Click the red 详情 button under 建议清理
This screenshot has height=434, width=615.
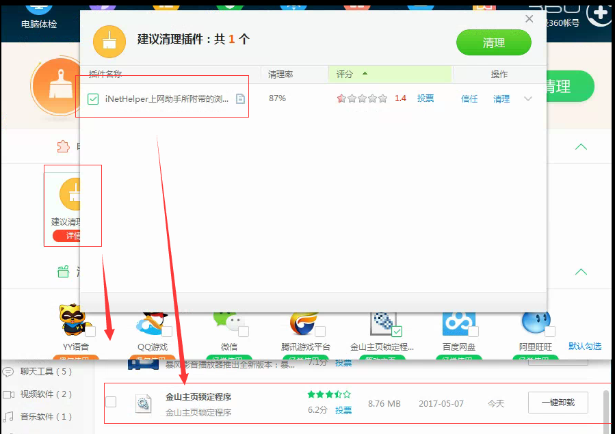(66, 236)
